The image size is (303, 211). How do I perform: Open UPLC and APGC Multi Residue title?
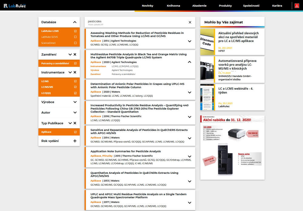138,196
